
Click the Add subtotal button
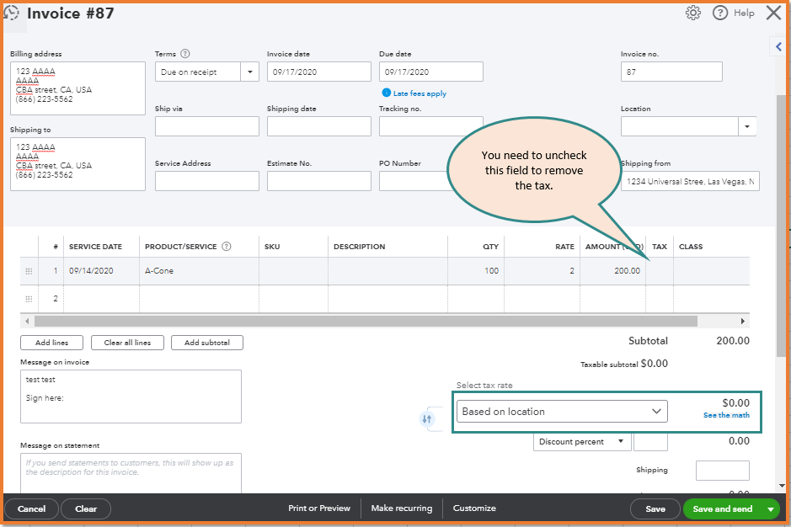[207, 343]
